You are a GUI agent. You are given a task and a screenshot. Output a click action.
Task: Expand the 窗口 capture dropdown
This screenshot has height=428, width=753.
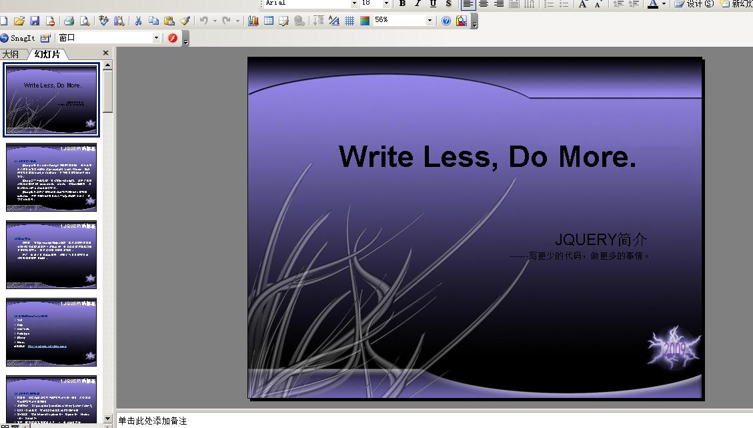pos(156,38)
